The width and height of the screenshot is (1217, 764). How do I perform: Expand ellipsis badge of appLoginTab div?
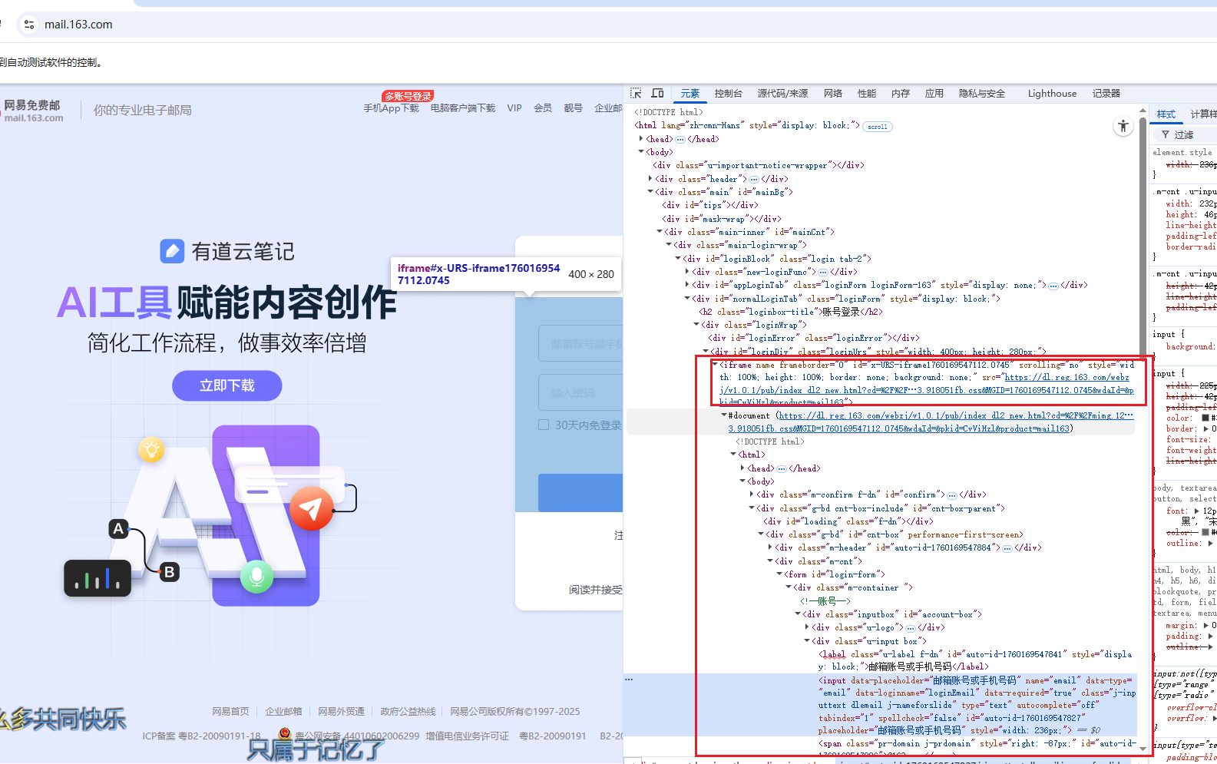(1053, 286)
